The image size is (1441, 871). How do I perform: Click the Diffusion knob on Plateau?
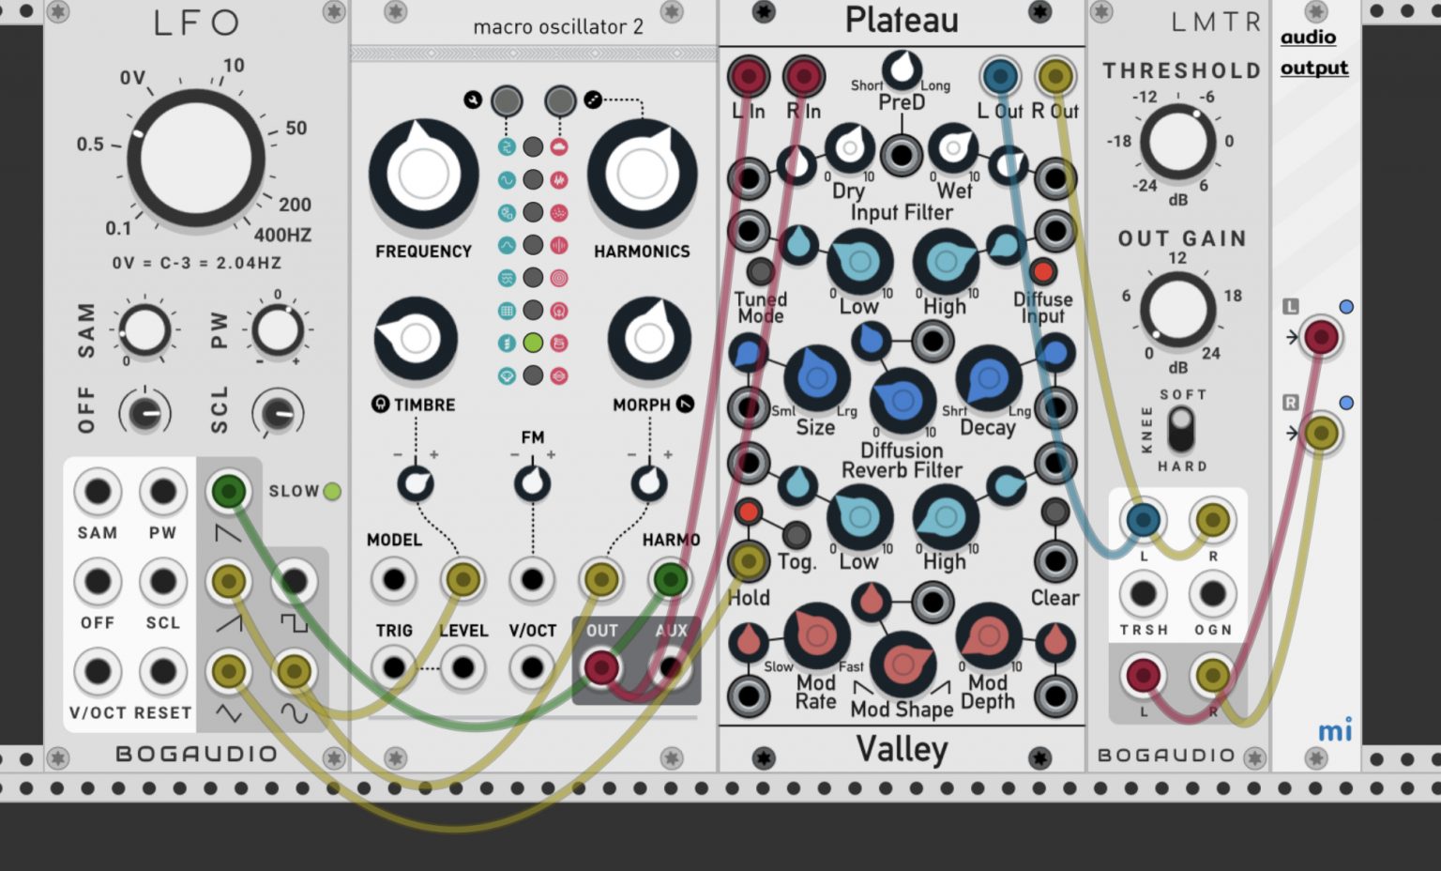coord(903,400)
